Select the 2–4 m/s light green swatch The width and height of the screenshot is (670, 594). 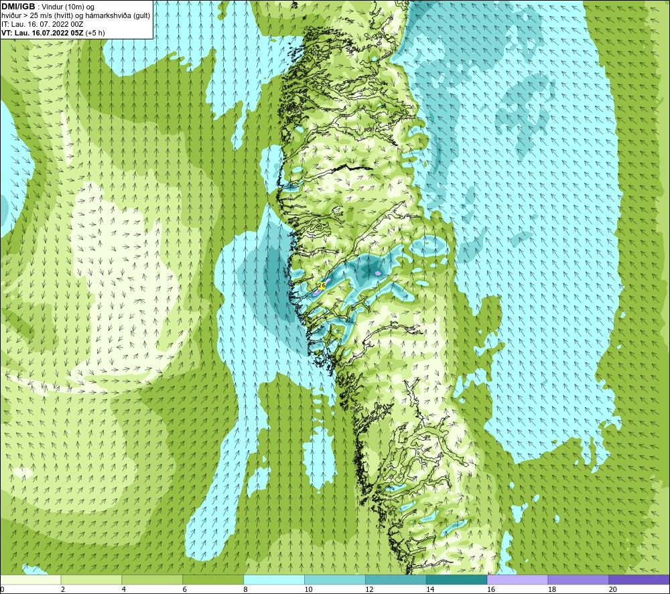91,579
